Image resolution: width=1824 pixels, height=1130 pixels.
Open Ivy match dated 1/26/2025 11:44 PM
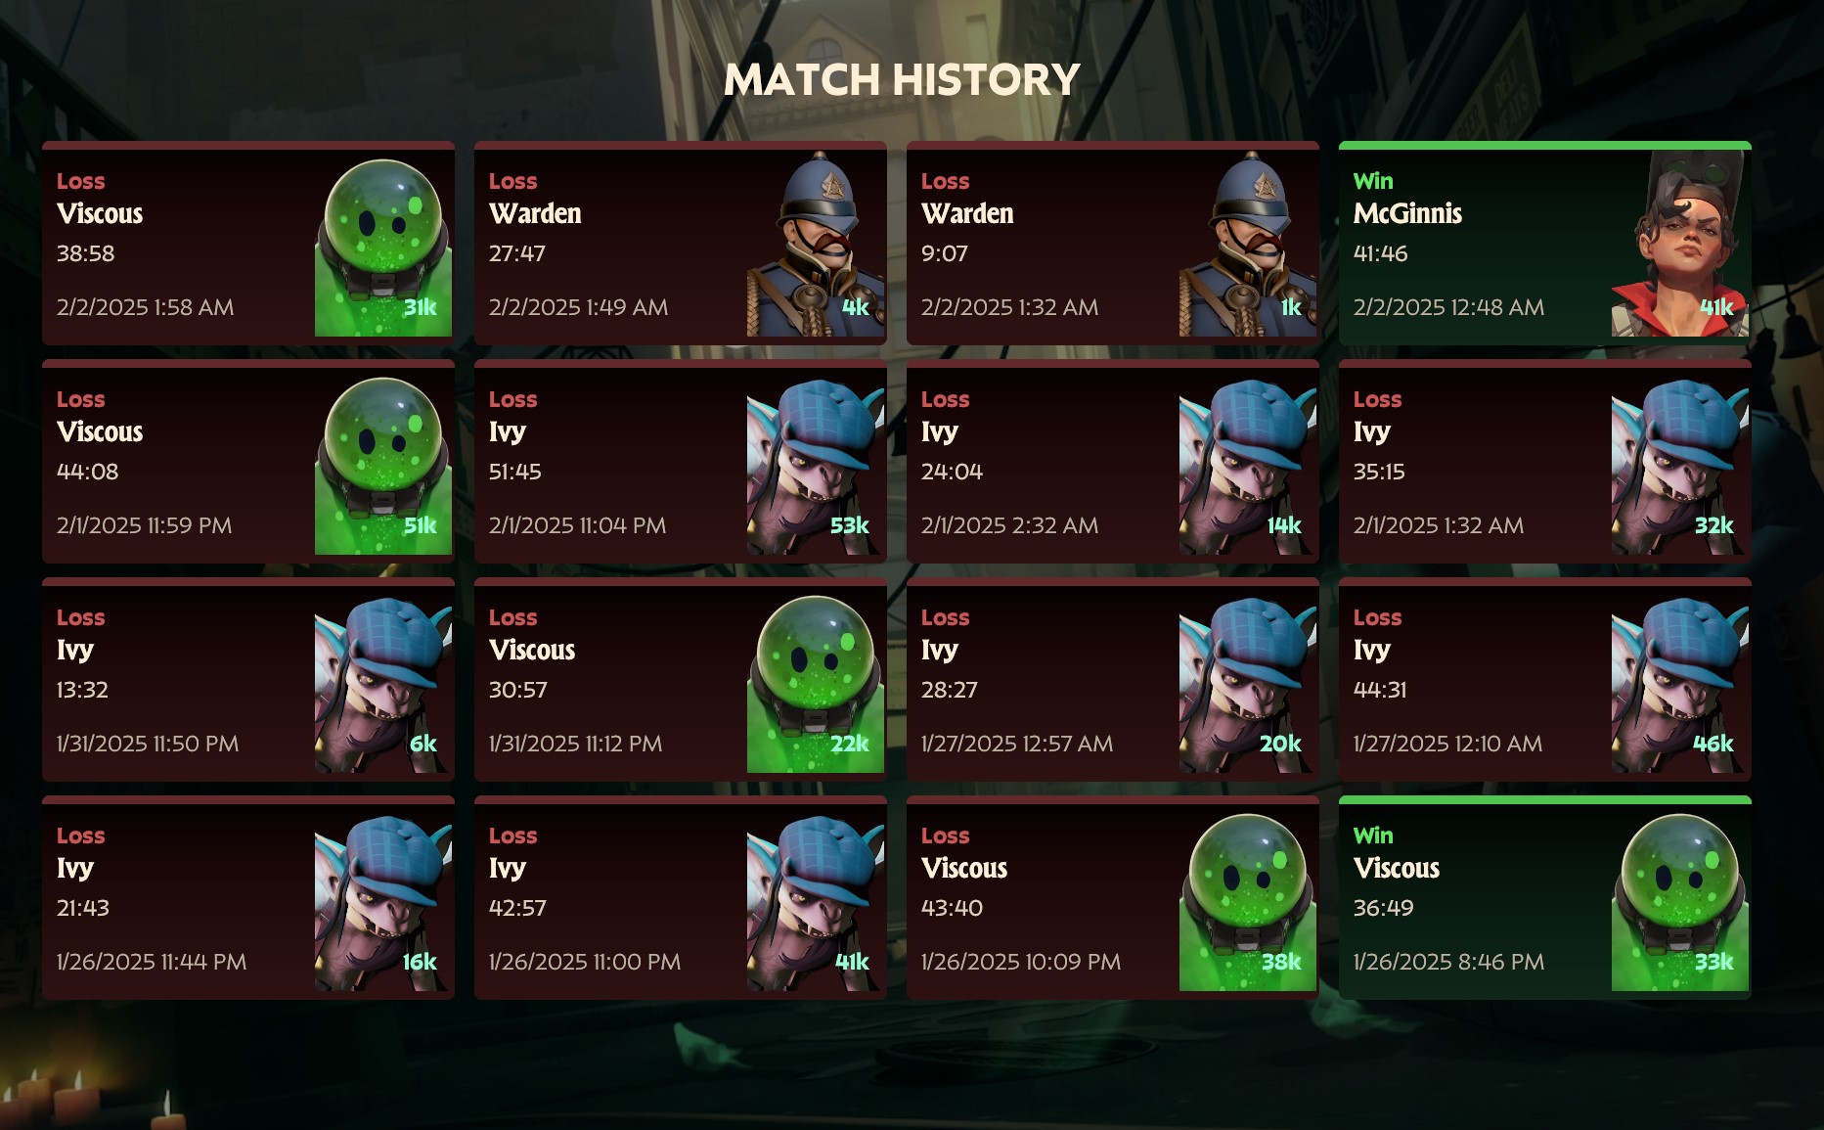[x=248, y=898]
